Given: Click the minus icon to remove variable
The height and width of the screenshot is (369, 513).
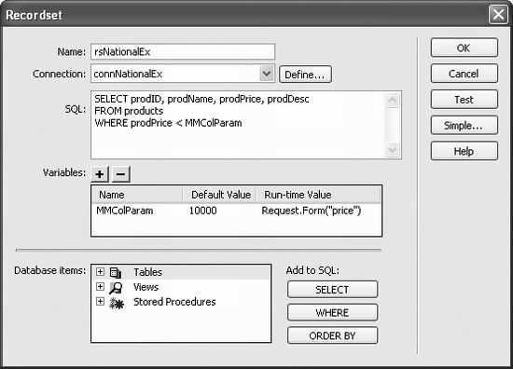Looking at the screenshot, I should [x=120, y=174].
